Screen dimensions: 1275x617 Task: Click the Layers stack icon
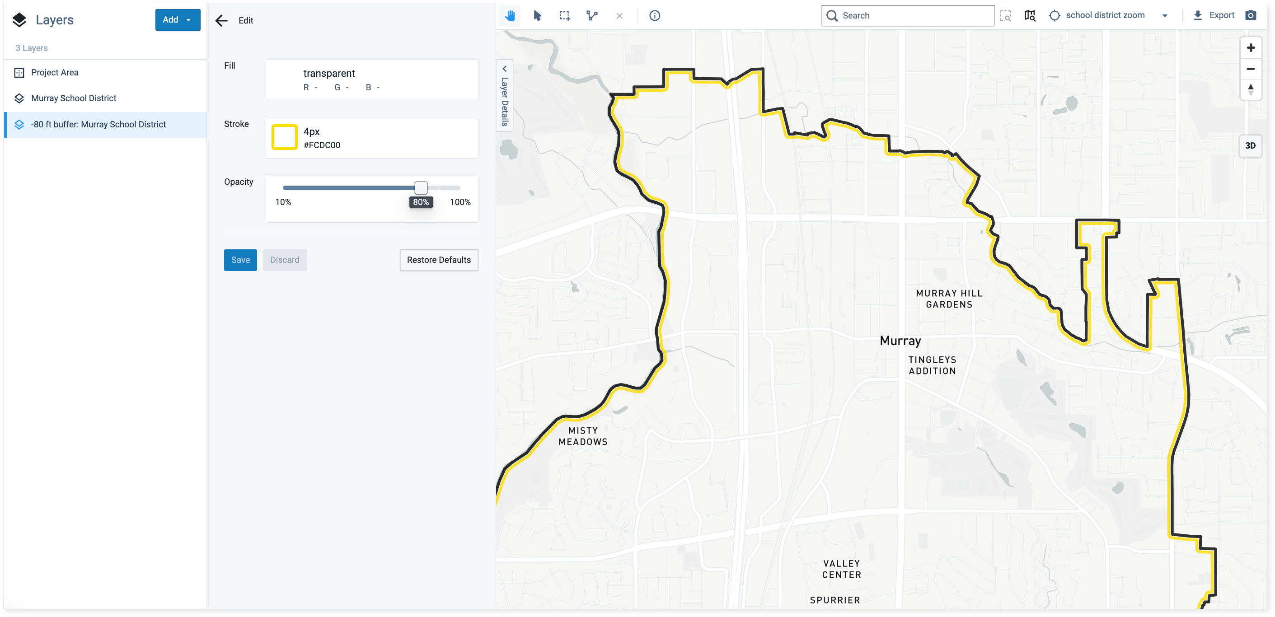coord(19,20)
